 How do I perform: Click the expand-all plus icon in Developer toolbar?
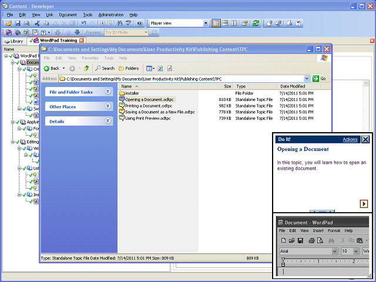coord(103,23)
